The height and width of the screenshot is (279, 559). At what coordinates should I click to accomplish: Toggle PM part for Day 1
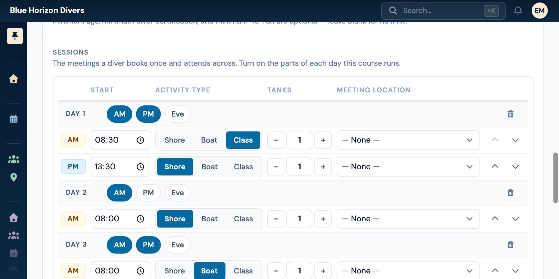(148, 114)
